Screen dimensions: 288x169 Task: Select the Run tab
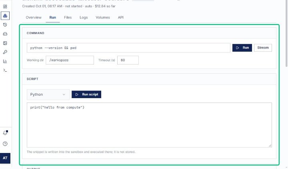[x=53, y=18]
